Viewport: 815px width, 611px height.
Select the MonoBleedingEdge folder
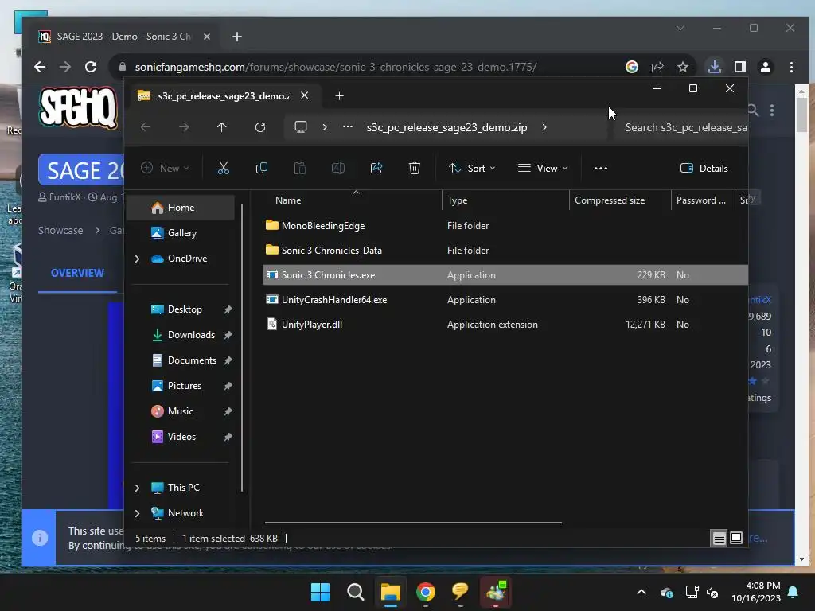click(x=505, y=226)
